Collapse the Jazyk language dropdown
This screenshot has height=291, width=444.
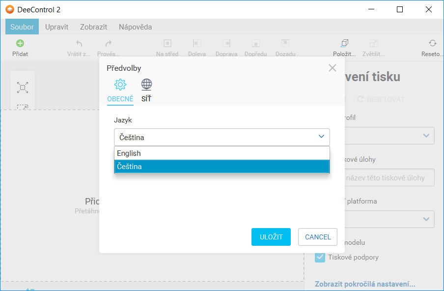(321, 137)
